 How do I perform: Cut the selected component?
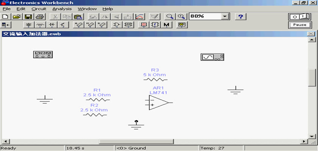tap(55, 17)
